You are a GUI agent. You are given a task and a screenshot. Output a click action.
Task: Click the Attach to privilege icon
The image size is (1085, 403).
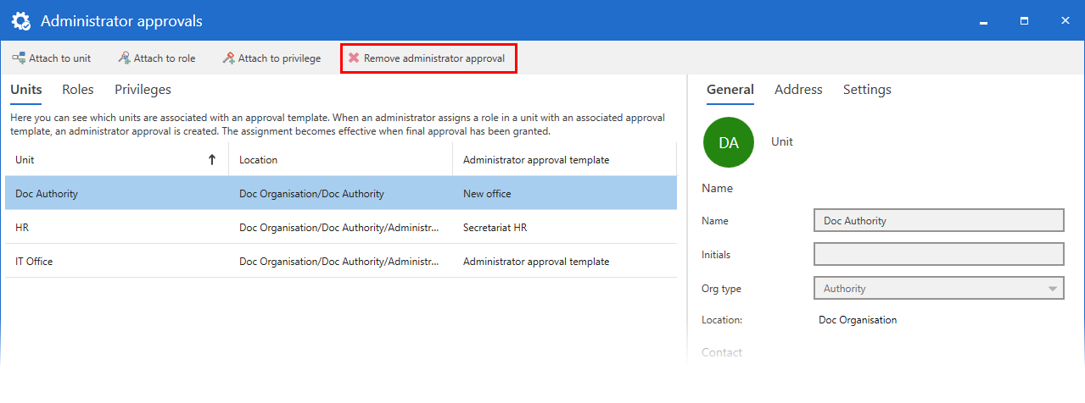[x=228, y=58]
